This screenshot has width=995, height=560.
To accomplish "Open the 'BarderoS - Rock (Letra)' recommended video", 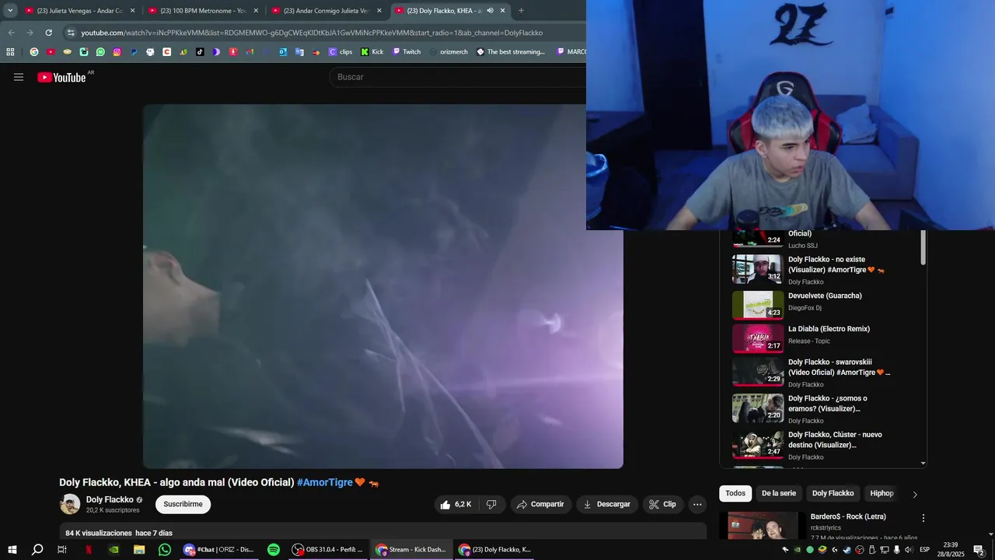I will [848, 516].
